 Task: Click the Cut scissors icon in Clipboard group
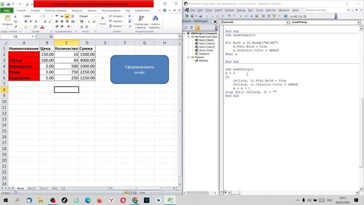coord(15,17)
